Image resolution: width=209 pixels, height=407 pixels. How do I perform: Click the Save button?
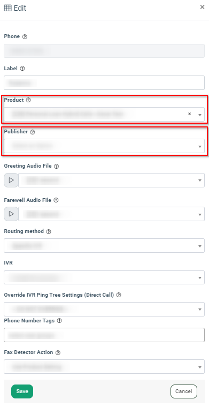click(22, 391)
